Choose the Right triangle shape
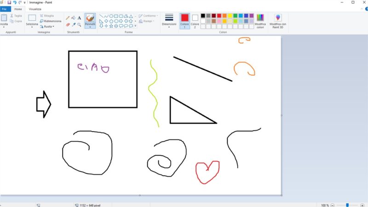368x207 pixels. (x=101, y=21)
